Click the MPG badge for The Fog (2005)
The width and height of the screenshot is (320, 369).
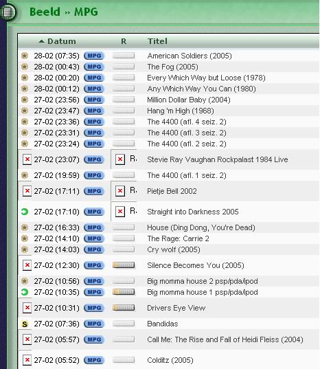[x=94, y=67]
